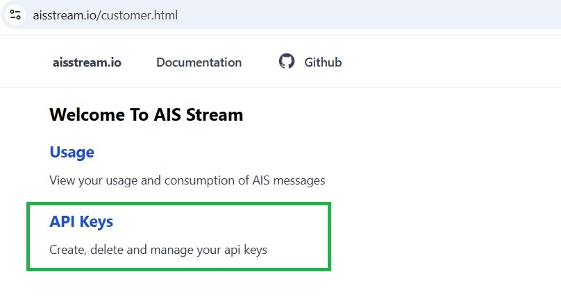This screenshot has width=561, height=299.
Task: Open the Documentation navigation item
Action: coord(199,62)
